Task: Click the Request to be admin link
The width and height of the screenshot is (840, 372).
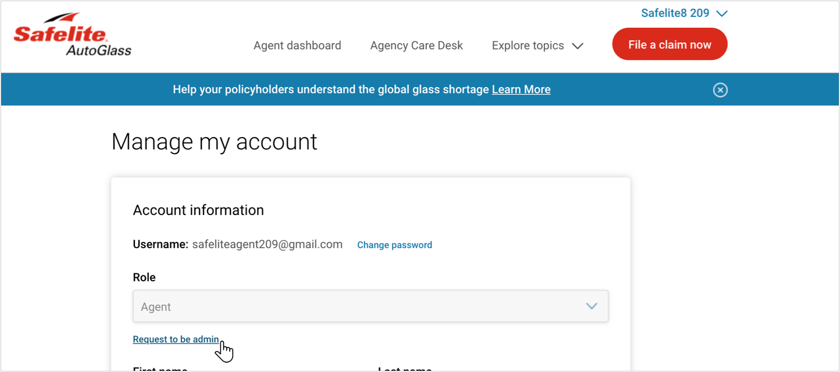Action: [x=176, y=339]
